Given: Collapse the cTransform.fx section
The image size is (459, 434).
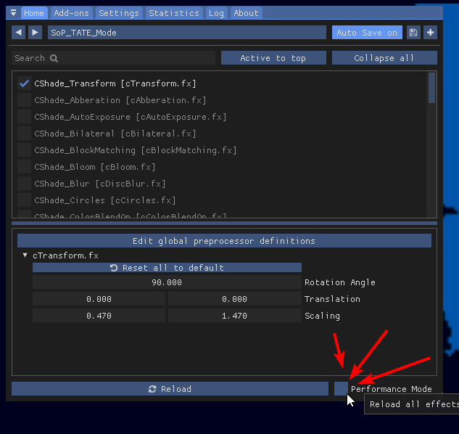Looking at the screenshot, I should (x=25, y=255).
